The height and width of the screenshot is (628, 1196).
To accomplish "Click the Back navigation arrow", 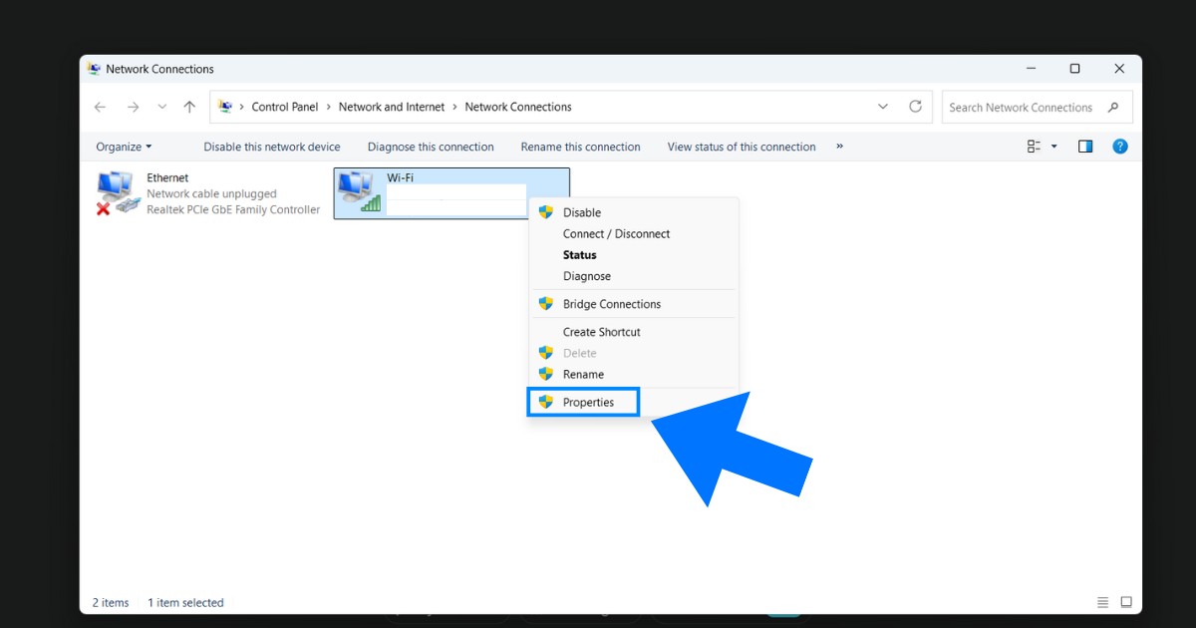I will point(100,107).
